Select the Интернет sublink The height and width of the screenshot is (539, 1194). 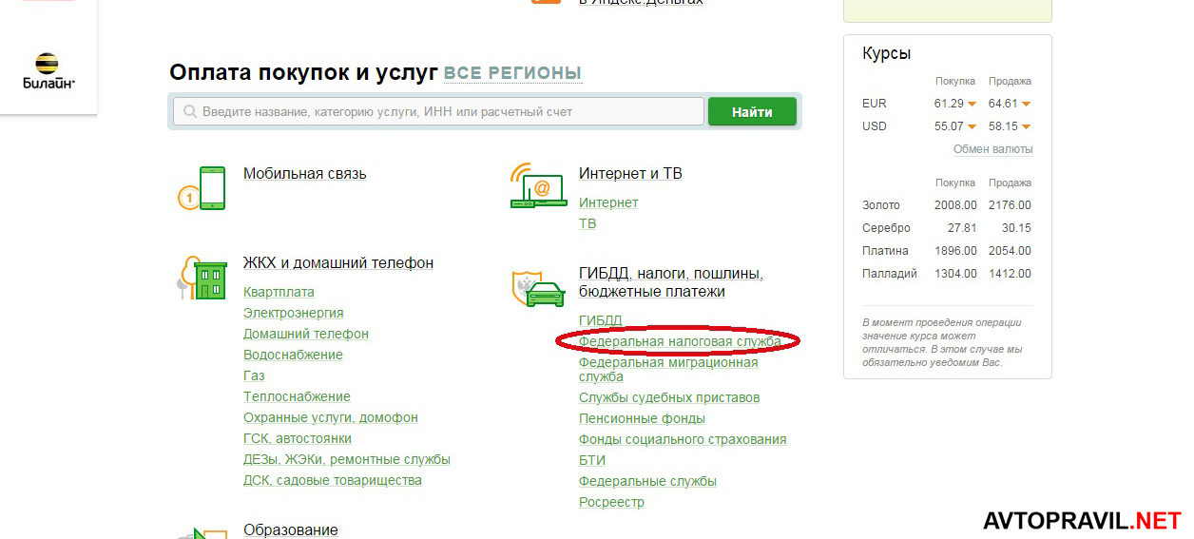608,202
